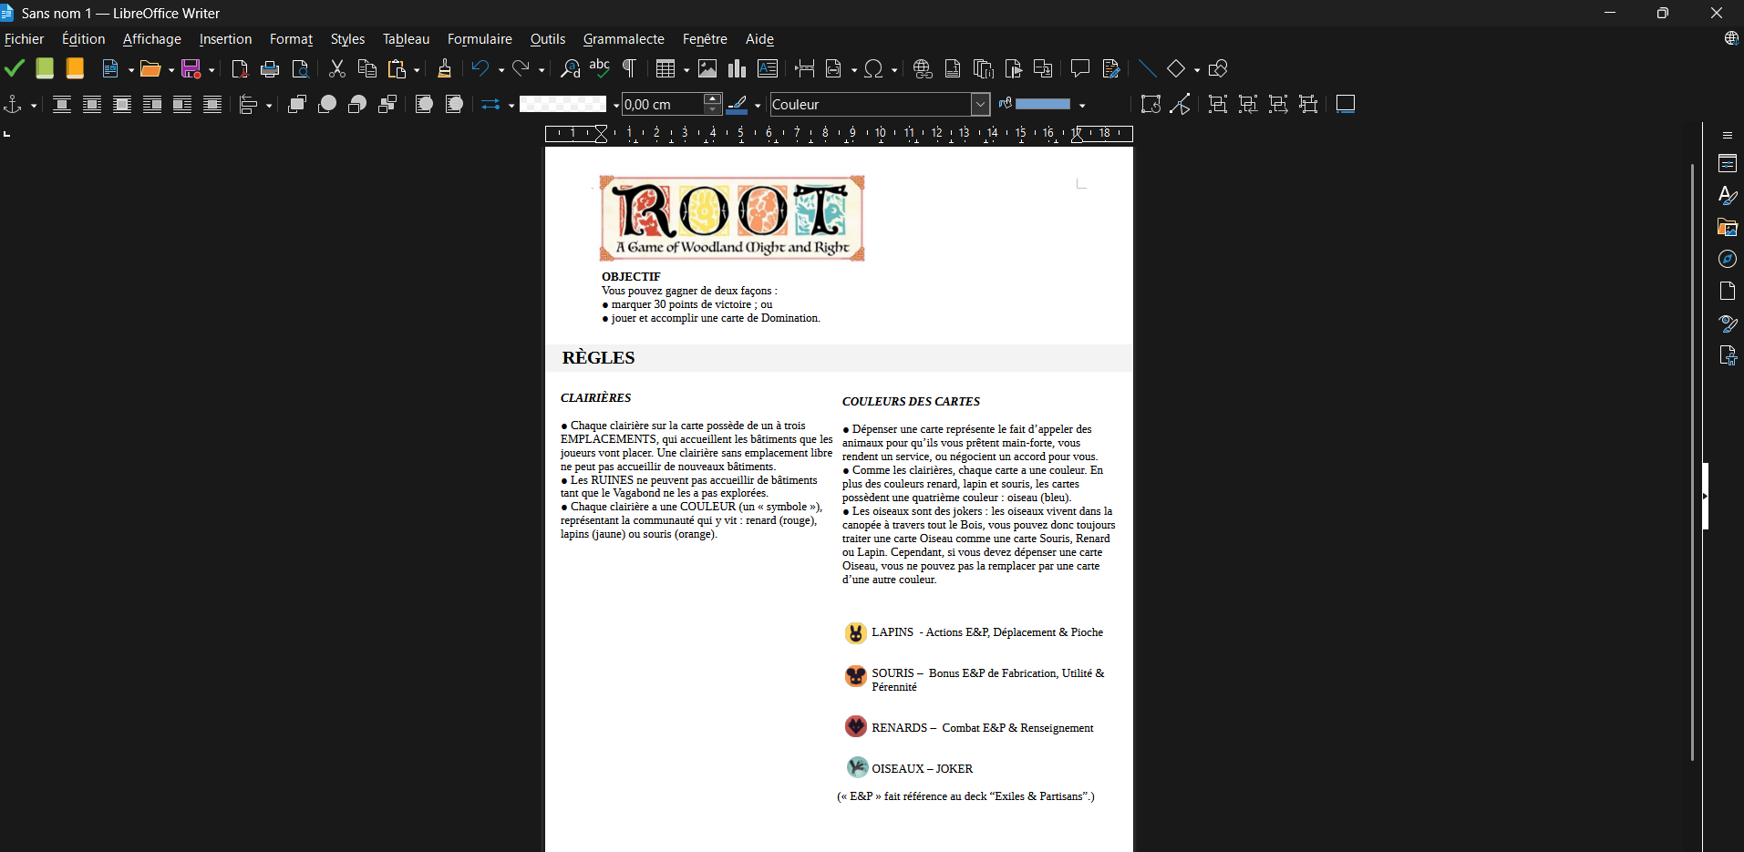Toggle formatting marks with the pilcrow icon
This screenshot has height=852, width=1744.
click(629, 69)
